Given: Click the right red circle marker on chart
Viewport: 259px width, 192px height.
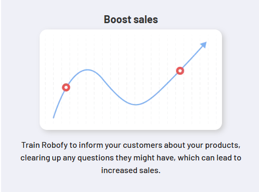Looking at the screenshot, I should coord(180,71).
